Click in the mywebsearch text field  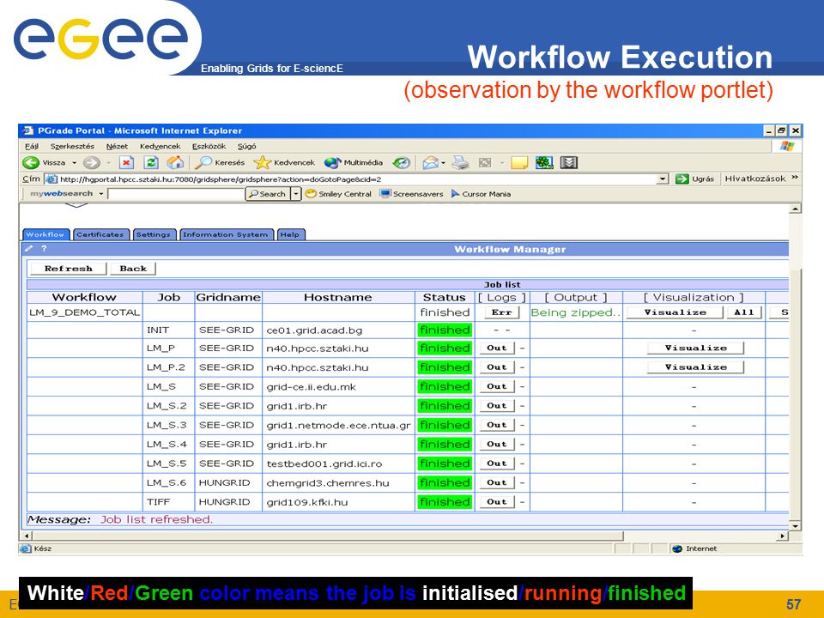pyautogui.click(x=176, y=194)
